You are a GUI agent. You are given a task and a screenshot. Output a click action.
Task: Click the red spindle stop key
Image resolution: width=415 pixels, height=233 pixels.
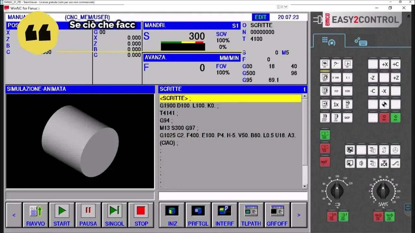pyautogui.click(x=332, y=216)
